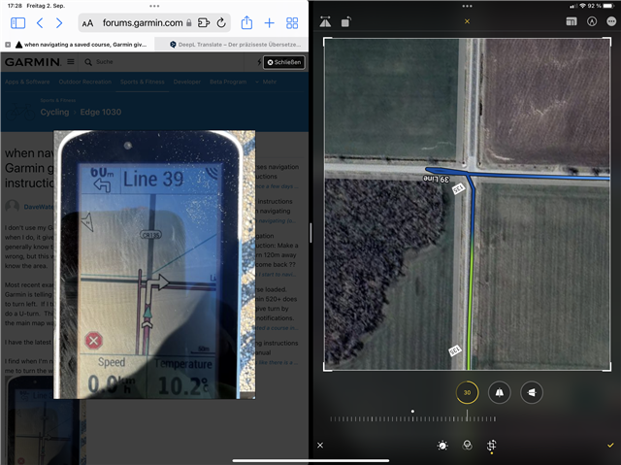This screenshot has height=465, width=621.
Task: Open Outdoor Recreation menu item
Action: pyautogui.click(x=85, y=82)
